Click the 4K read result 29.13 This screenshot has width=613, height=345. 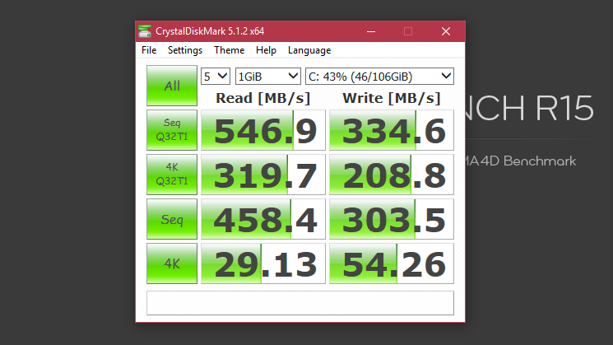[x=263, y=263]
